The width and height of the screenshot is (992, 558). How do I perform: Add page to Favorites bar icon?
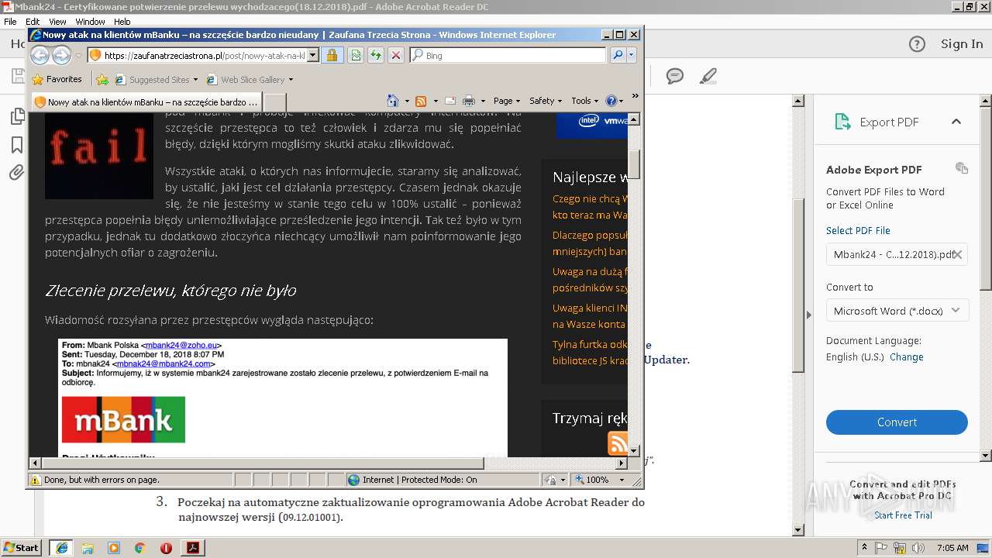pos(102,79)
